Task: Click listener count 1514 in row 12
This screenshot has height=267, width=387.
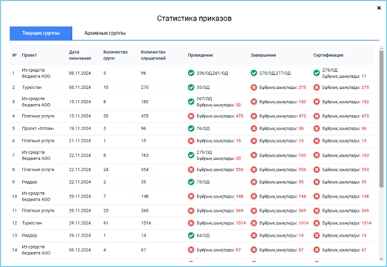Action: point(146,223)
